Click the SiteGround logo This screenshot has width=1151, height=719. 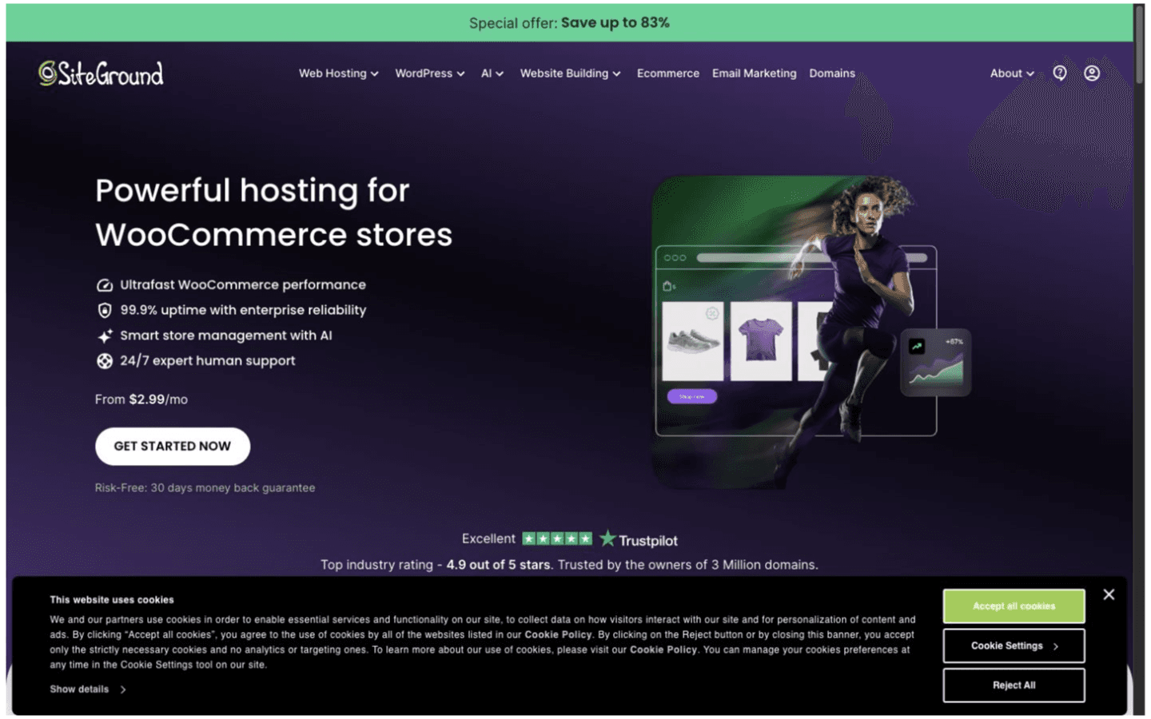(x=101, y=73)
